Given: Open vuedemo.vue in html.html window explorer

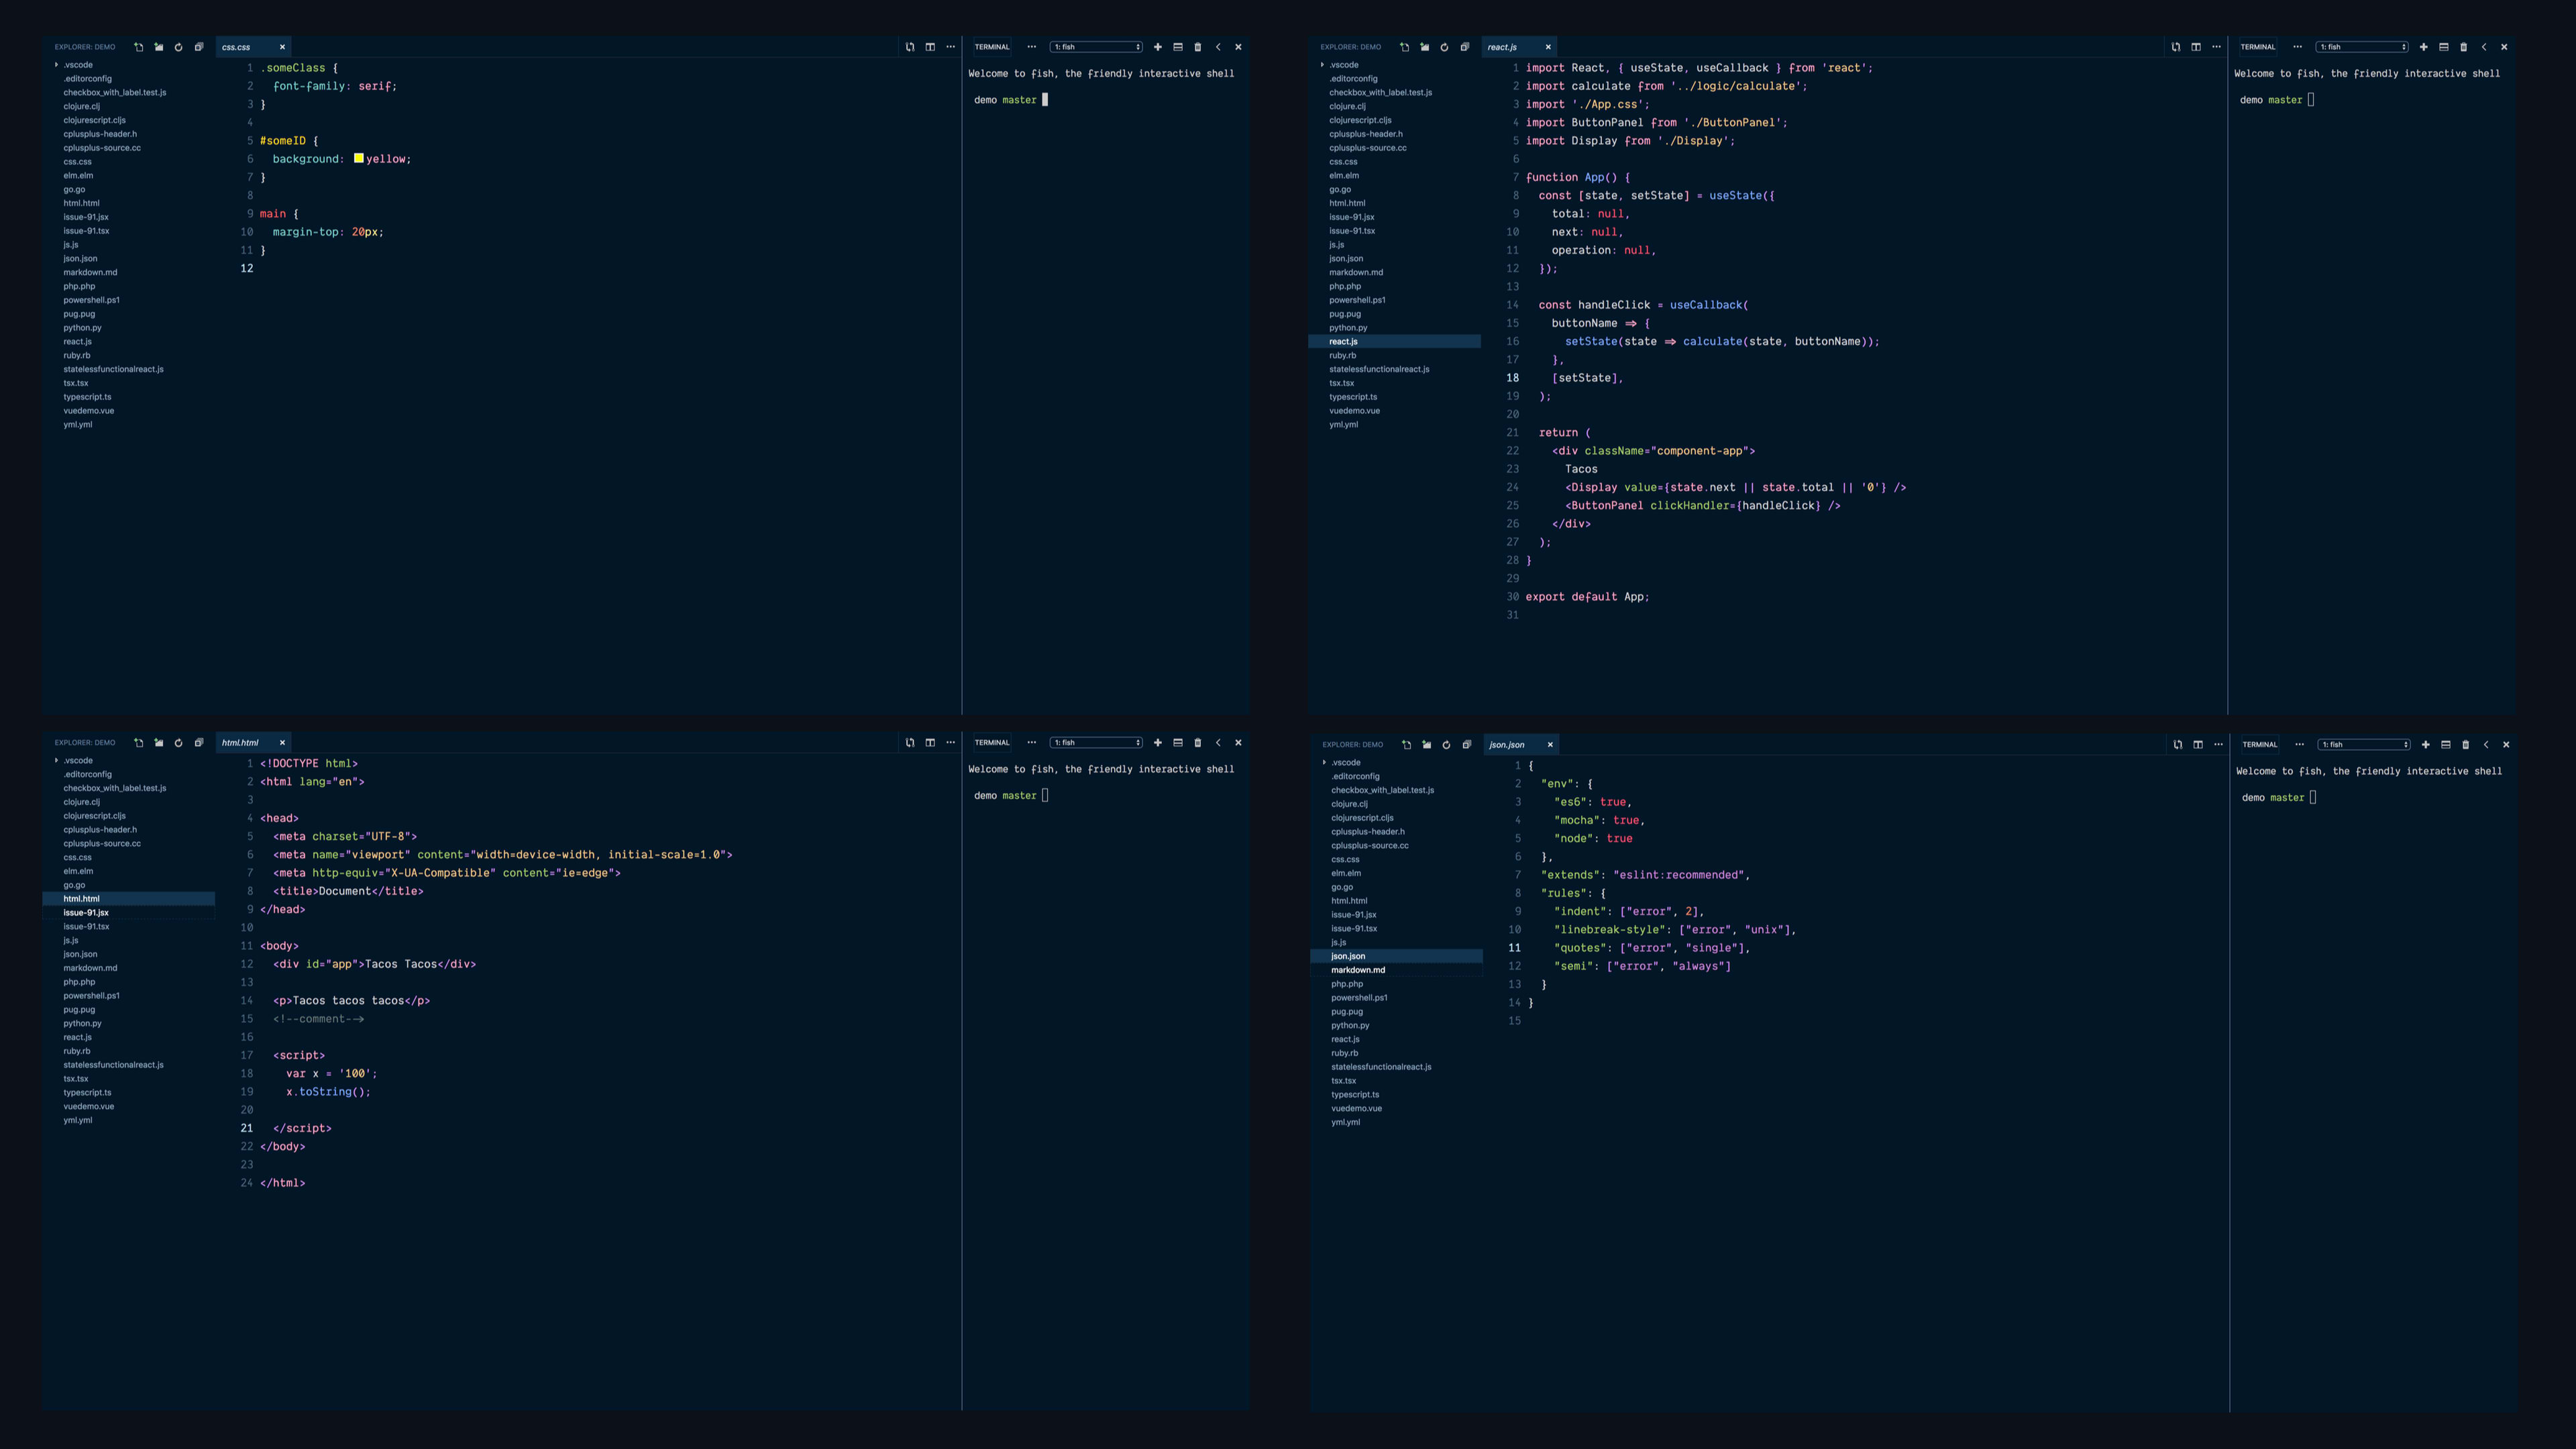Looking at the screenshot, I should pos(89,1107).
